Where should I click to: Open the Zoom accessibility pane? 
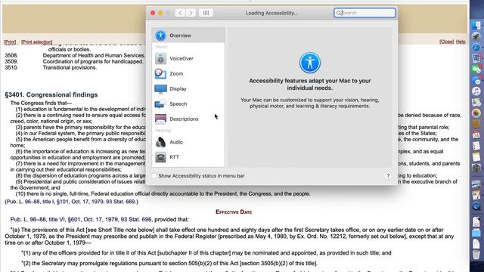(188, 73)
